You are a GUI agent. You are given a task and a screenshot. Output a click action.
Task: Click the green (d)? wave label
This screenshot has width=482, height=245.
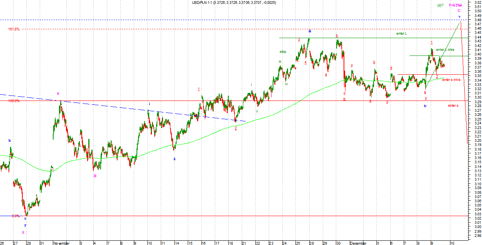(440, 5)
